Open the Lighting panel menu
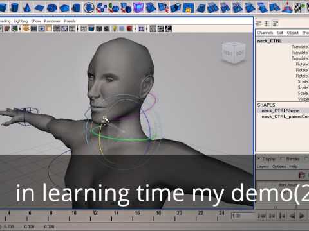 point(21,21)
